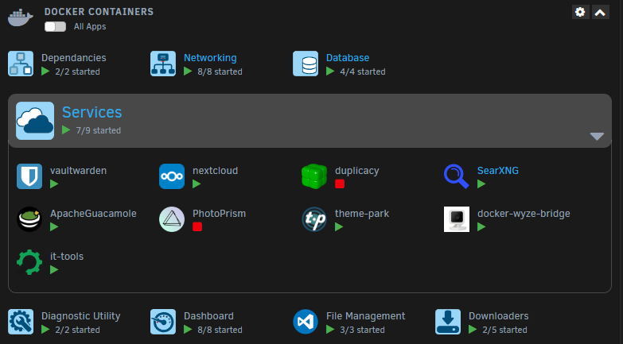623x344 pixels.
Task: Toggle the All Apps switch
Action: click(x=55, y=26)
